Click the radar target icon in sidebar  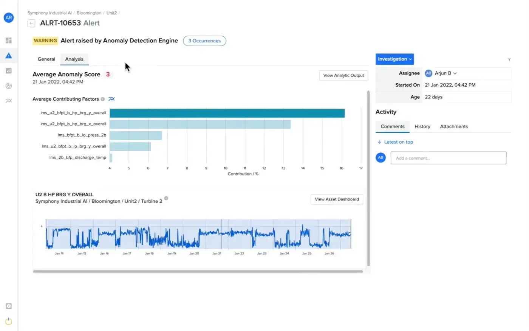9,86
